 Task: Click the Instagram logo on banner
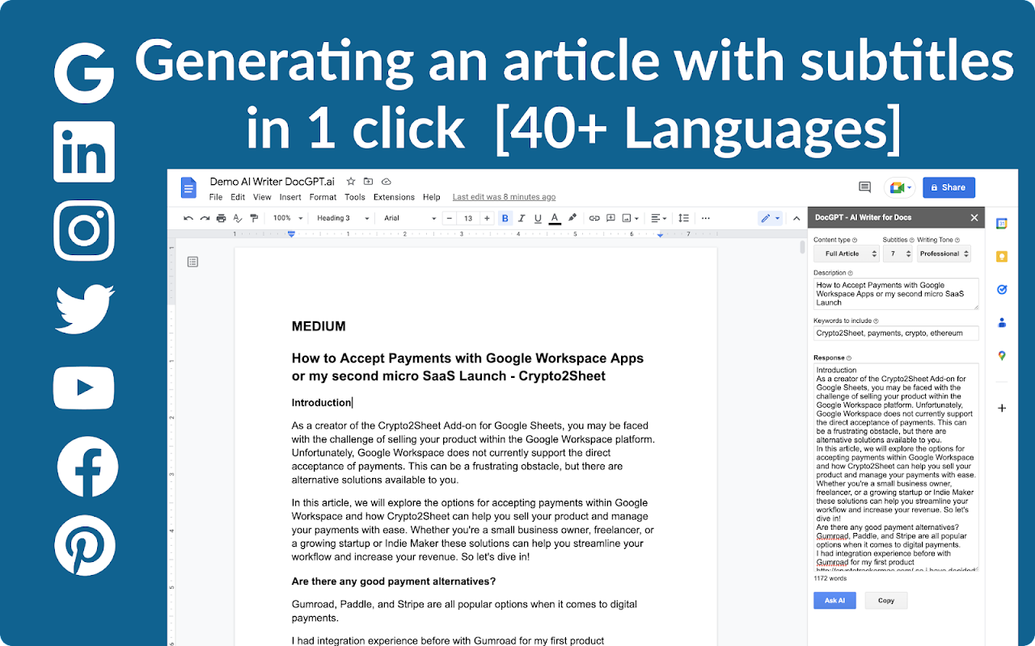(84, 230)
